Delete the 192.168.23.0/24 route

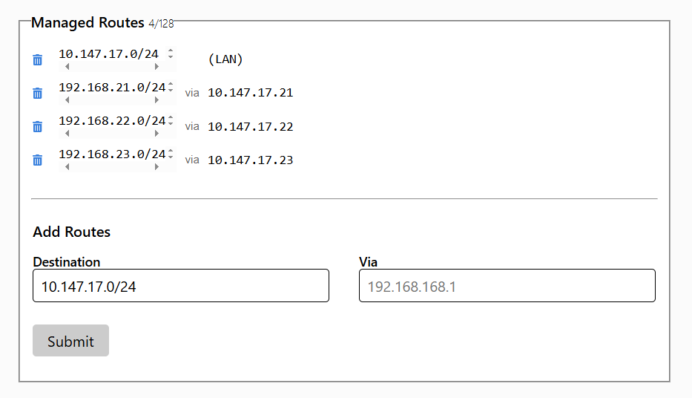pos(38,160)
